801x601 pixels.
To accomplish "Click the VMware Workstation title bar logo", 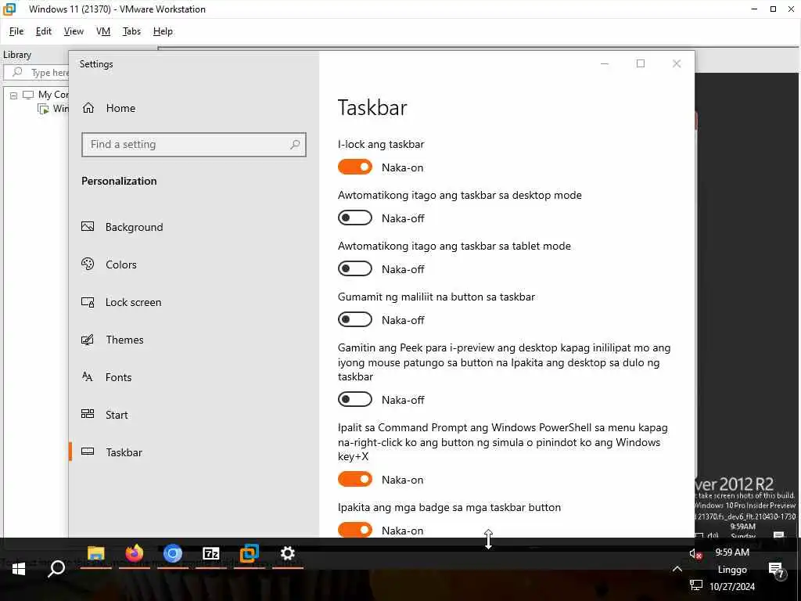I will click(x=9, y=9).
